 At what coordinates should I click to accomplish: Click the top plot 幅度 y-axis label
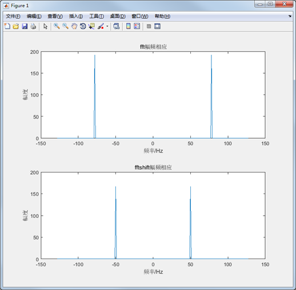point(25,95)
